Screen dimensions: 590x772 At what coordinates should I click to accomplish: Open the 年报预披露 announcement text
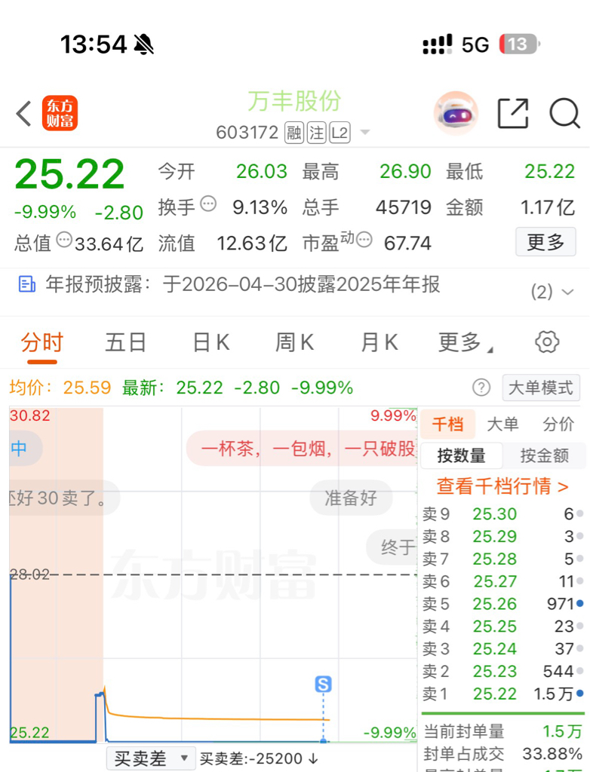[242, 284]
